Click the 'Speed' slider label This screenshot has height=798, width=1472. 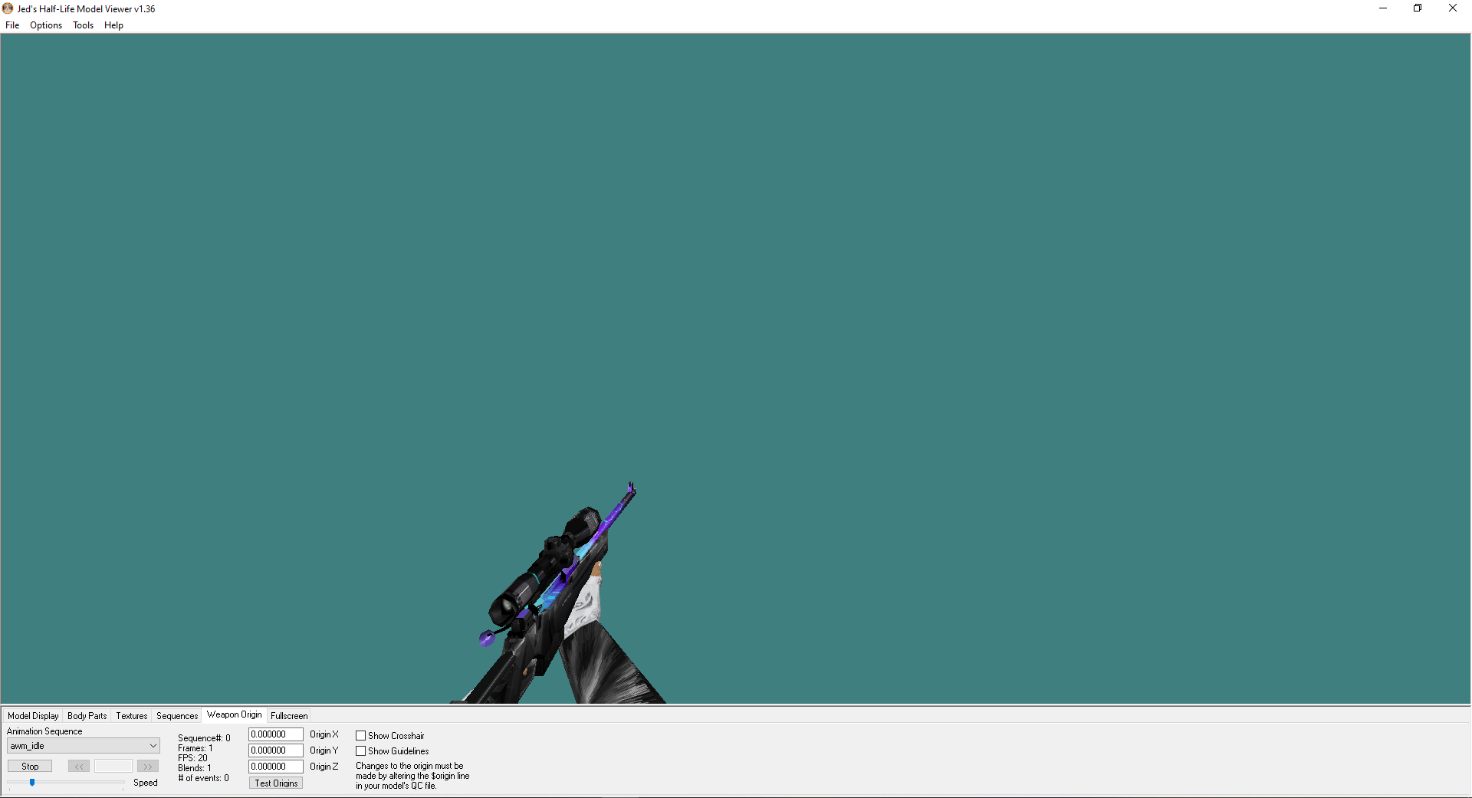[146, 783]
